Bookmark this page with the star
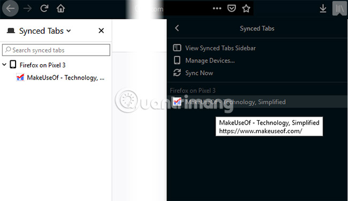Screen dimensions: 348x201 click(246, 9)
